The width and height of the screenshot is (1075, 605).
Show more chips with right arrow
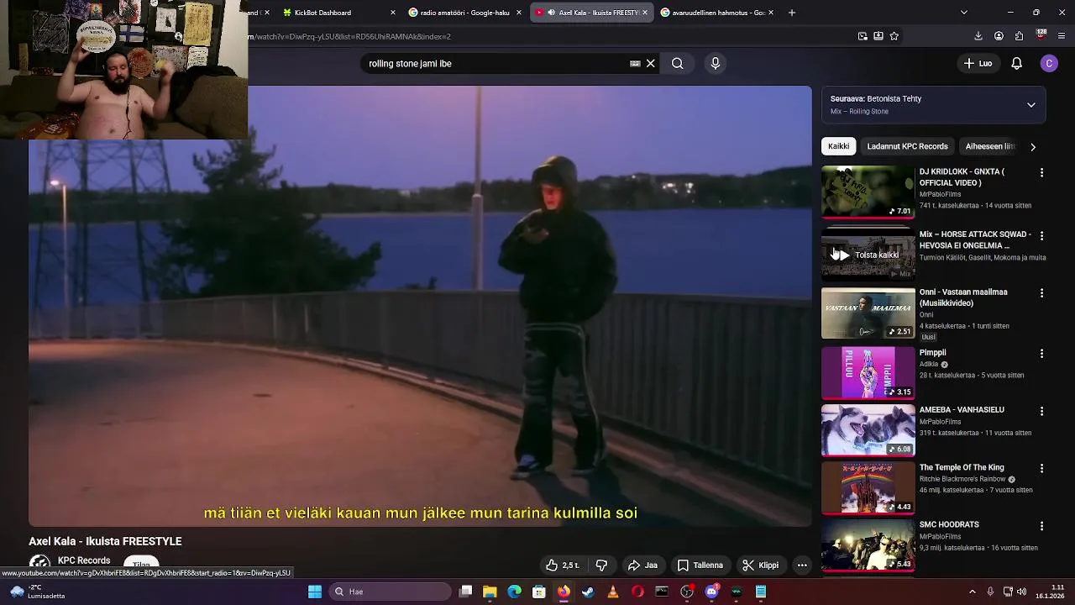[1032, 146]
